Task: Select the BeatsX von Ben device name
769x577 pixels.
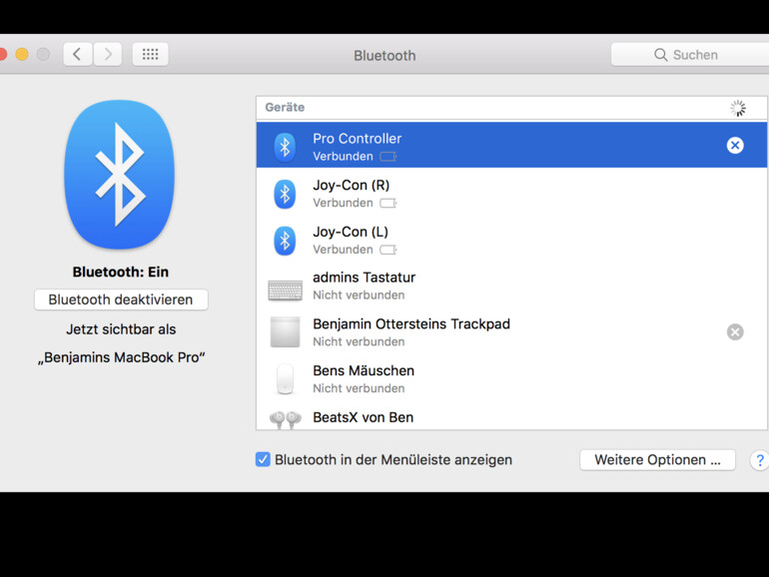Action: pyautogui.click(x=363, y=417)
